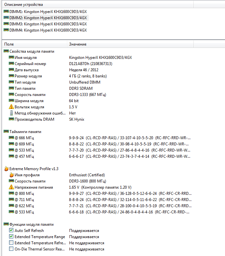Image resolution: width=225 pixels, height=256 pixels.
Task: Click the icon next to Дата выпуска
Action: click(11, 70)
